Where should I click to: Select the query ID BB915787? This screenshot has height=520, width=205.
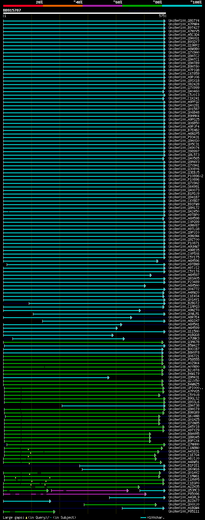[12, 10]
